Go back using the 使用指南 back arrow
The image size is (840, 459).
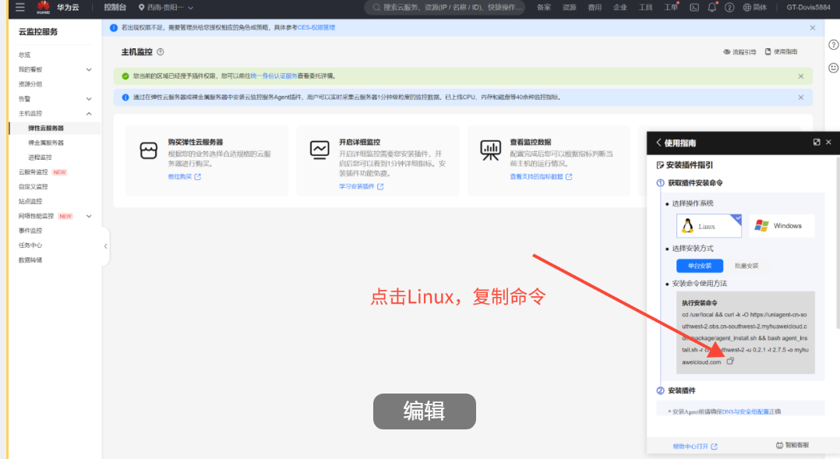point(658,143)
